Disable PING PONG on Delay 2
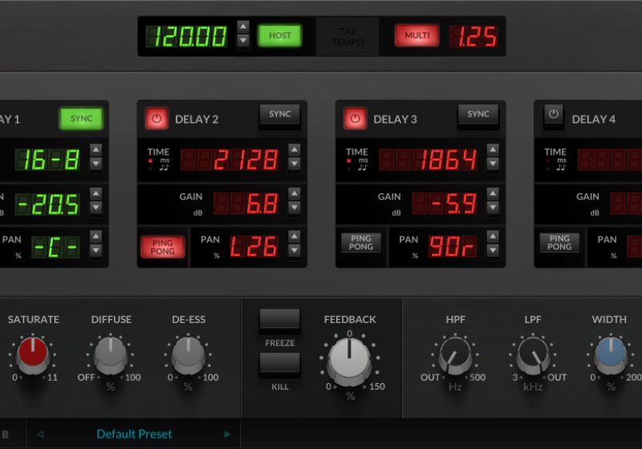This screenshot has width=642, height=449. (x=163, y=247)
